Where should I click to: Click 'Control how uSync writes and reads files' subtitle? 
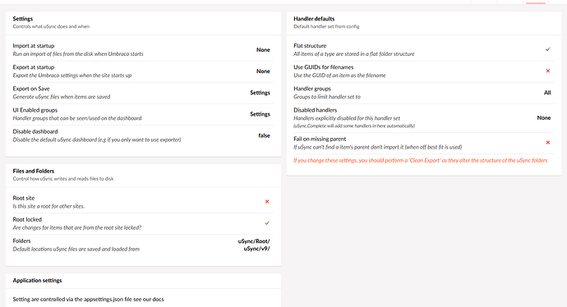[x=63, y=179]
